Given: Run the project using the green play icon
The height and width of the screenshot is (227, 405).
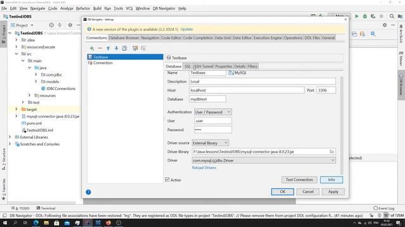Looking at the screenshot, I should [x=357, y=16].
